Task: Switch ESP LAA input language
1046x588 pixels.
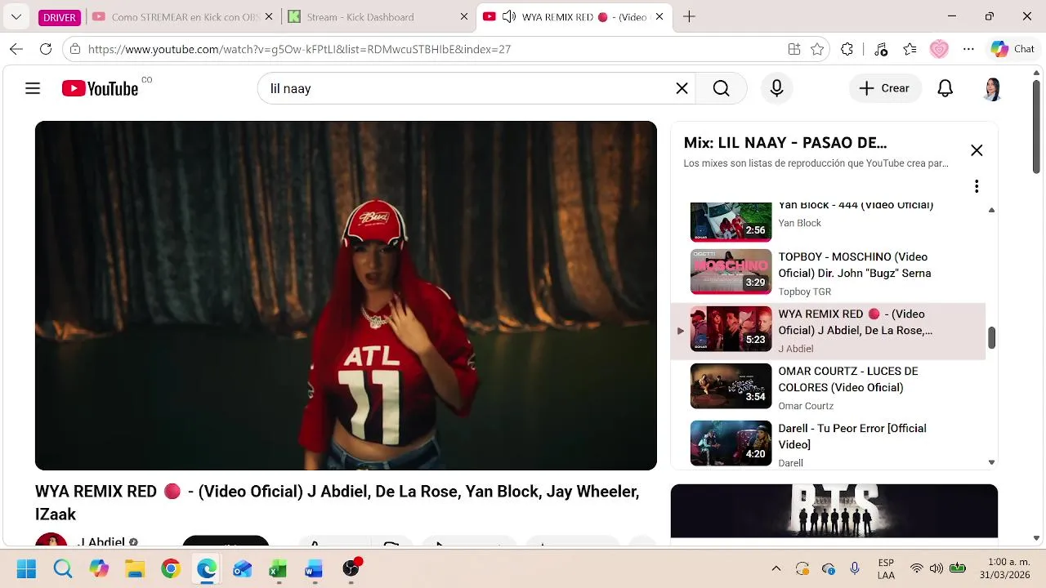Action: [x=886, y=568]
